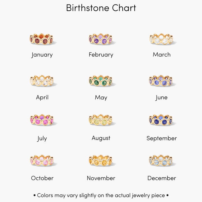Screen dimensions: 202x202
Task: Click the Birthstone Chart heading
Action: (101, 8)
